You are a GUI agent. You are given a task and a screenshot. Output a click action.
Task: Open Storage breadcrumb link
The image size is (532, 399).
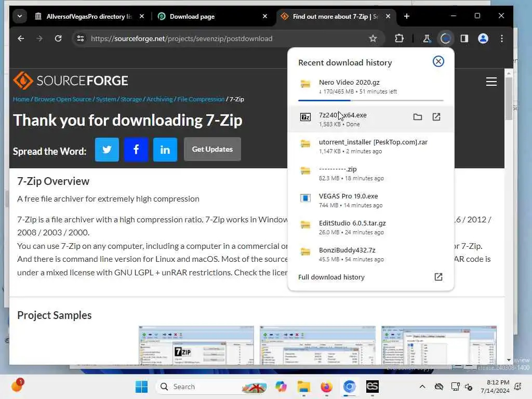point(131,99)
